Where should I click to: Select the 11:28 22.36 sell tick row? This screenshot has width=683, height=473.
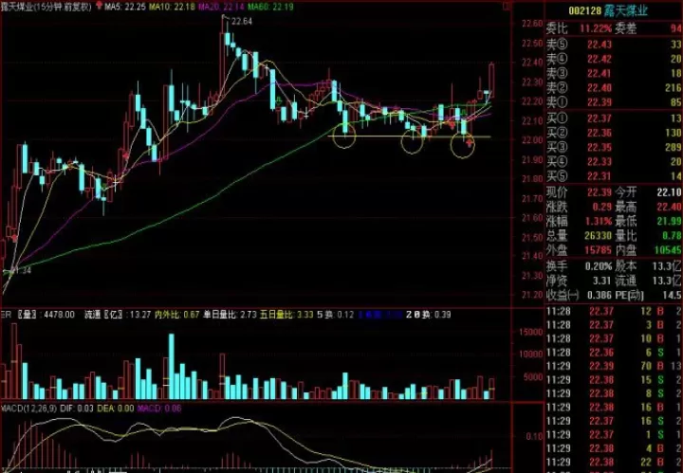614,353
